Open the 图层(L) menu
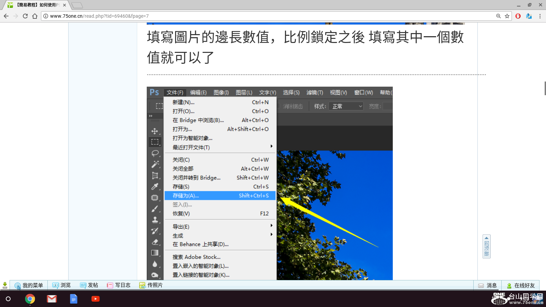546x307 pixels. pos(244,92)
